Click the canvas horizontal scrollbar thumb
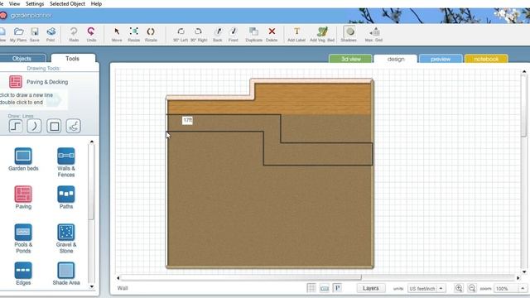Viewport: 530px width, 298px height. tap(241, 278)
